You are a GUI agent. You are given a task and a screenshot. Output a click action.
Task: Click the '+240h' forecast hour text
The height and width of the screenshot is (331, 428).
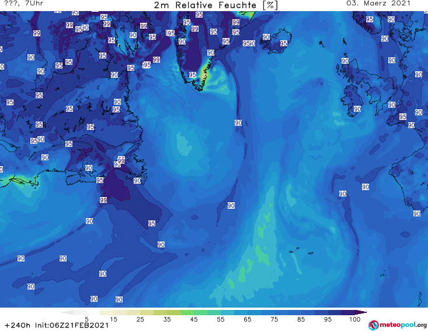coord(18,325)
